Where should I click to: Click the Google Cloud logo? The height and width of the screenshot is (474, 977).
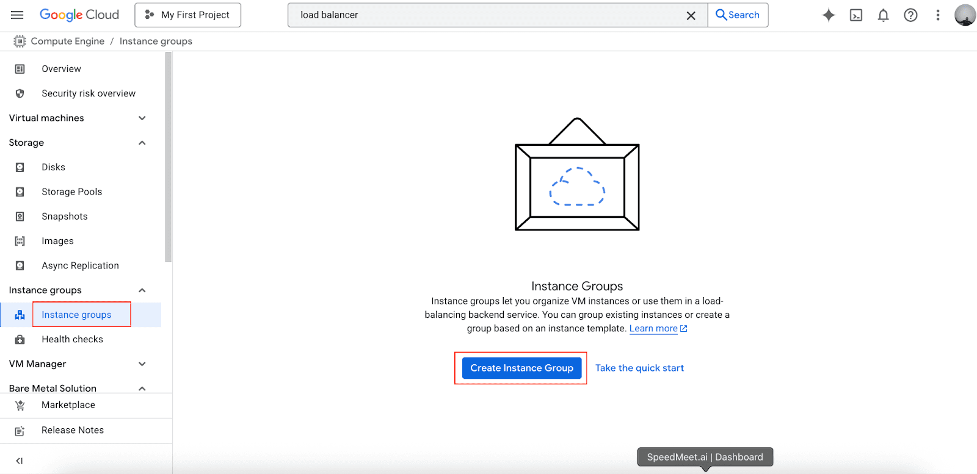79,15
